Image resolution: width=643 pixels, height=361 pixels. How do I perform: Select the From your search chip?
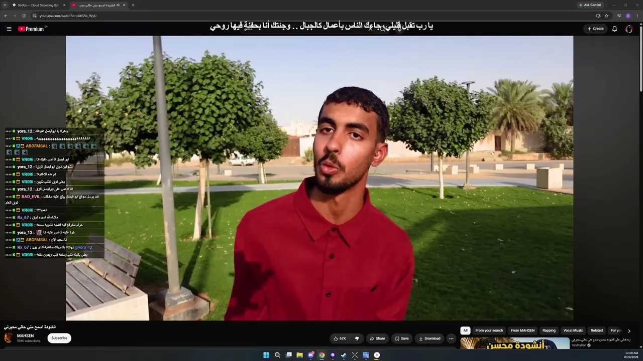[x=489, y=330]
